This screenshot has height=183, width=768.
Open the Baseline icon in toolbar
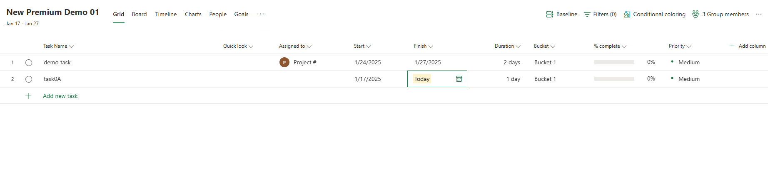(550, 14)
